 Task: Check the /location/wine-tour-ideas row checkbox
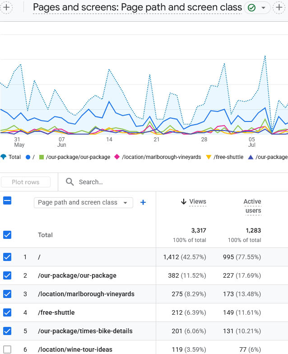pos(7,349)
